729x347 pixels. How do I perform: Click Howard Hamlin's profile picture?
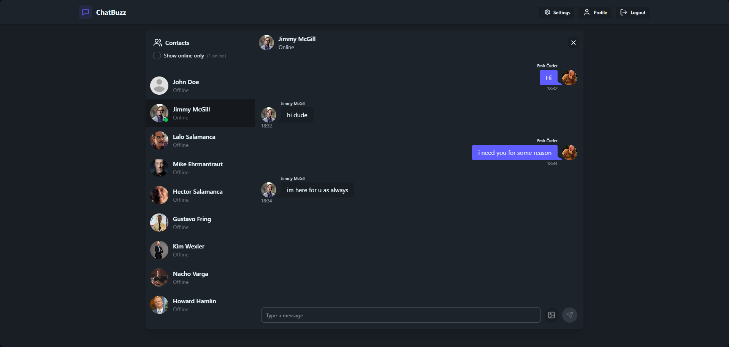tap(159, 305)
